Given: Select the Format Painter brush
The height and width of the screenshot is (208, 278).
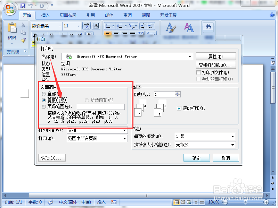Looking at the screenshot, I should click(x=23, y=40).
